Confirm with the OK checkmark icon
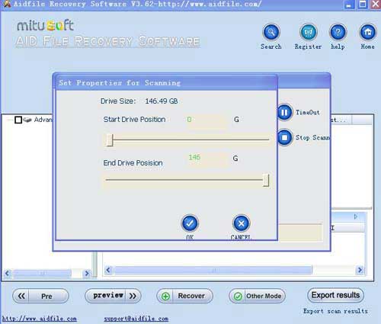This screenshot has width=381, height=324. point(190,223)
